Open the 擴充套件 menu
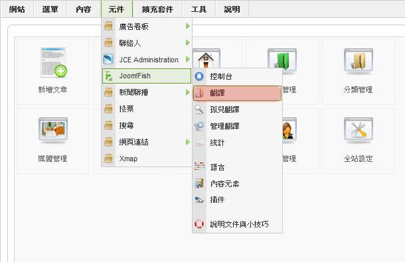Viewport: 405px width, 262px height. click(157, 9)
